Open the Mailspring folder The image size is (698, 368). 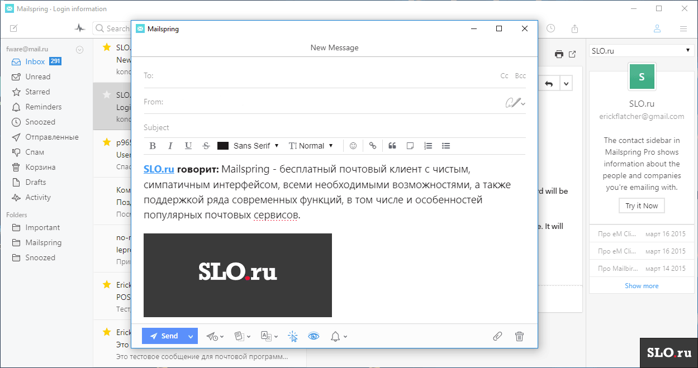pos(44,242)
